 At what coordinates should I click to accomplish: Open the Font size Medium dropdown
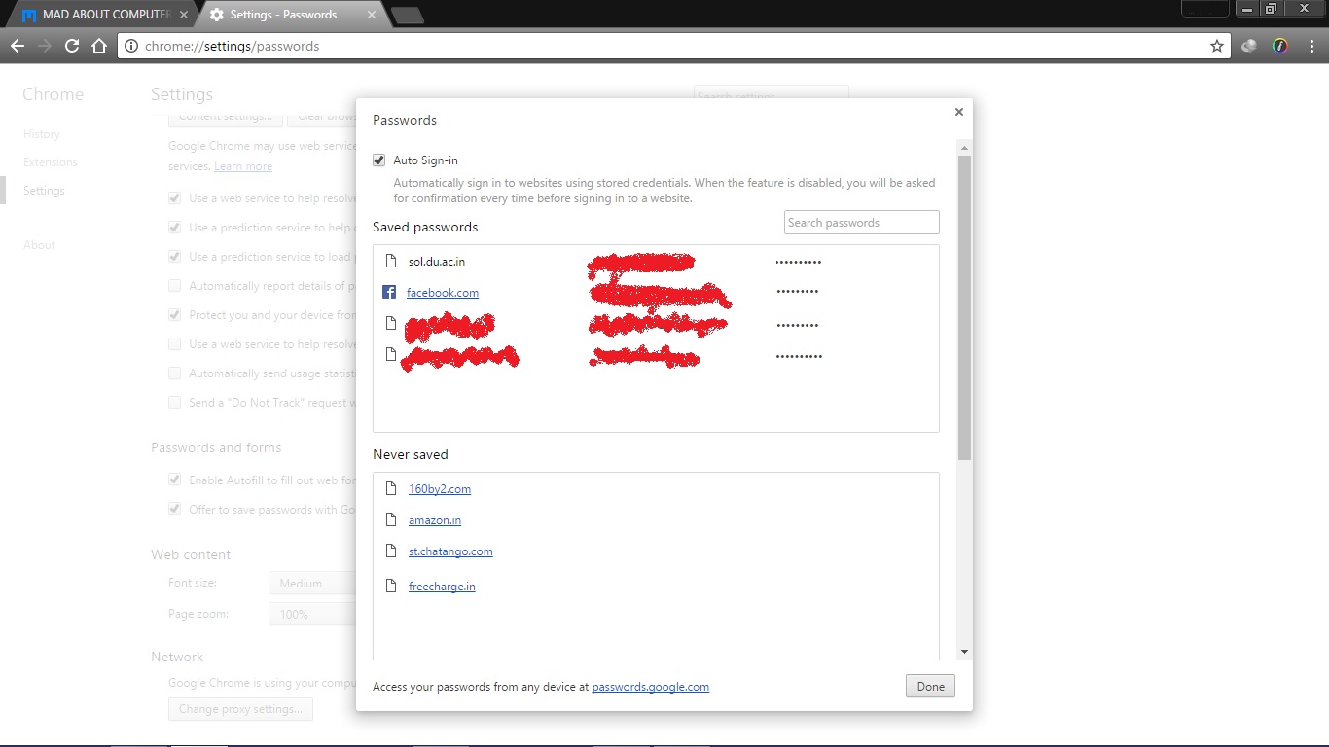pyautogui.click(x=312, y=584)
